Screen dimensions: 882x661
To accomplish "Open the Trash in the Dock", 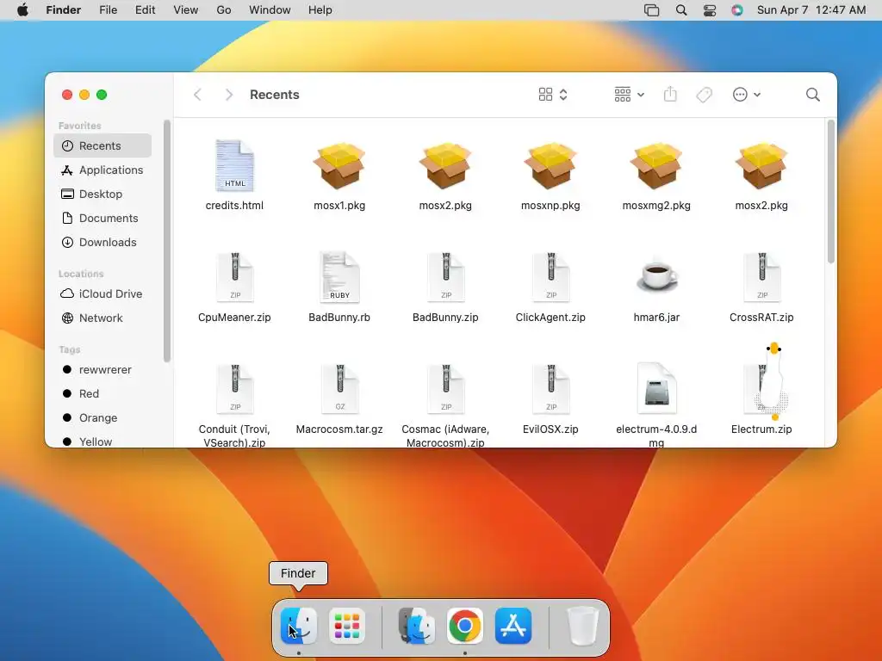I will (582, 626).
